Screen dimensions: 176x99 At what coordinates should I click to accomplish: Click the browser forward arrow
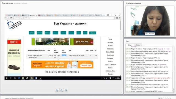point(9,18)
